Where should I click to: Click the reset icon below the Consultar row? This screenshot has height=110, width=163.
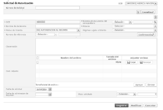(x=156, y=17)
